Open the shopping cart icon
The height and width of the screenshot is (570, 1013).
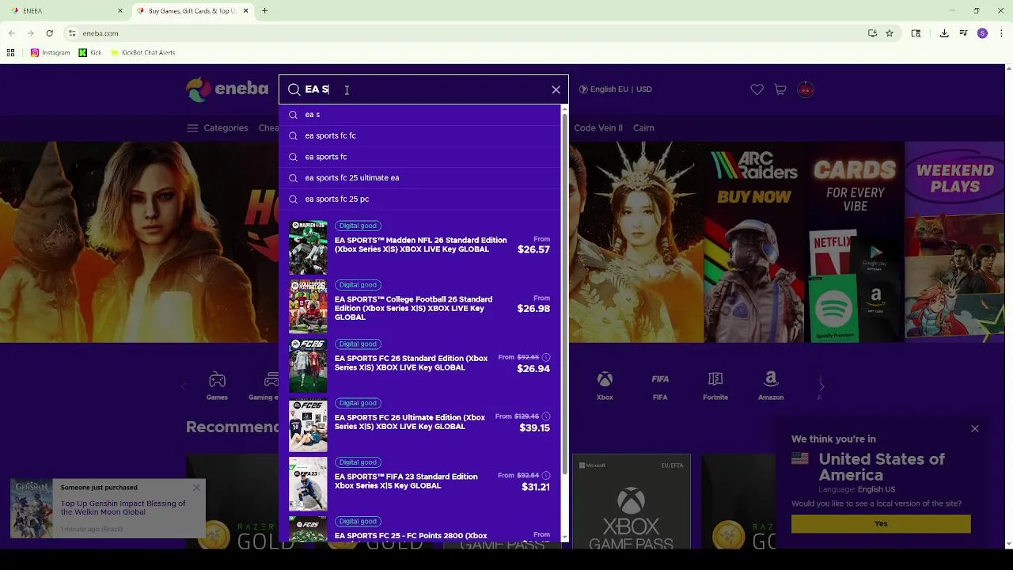[780, 89]
